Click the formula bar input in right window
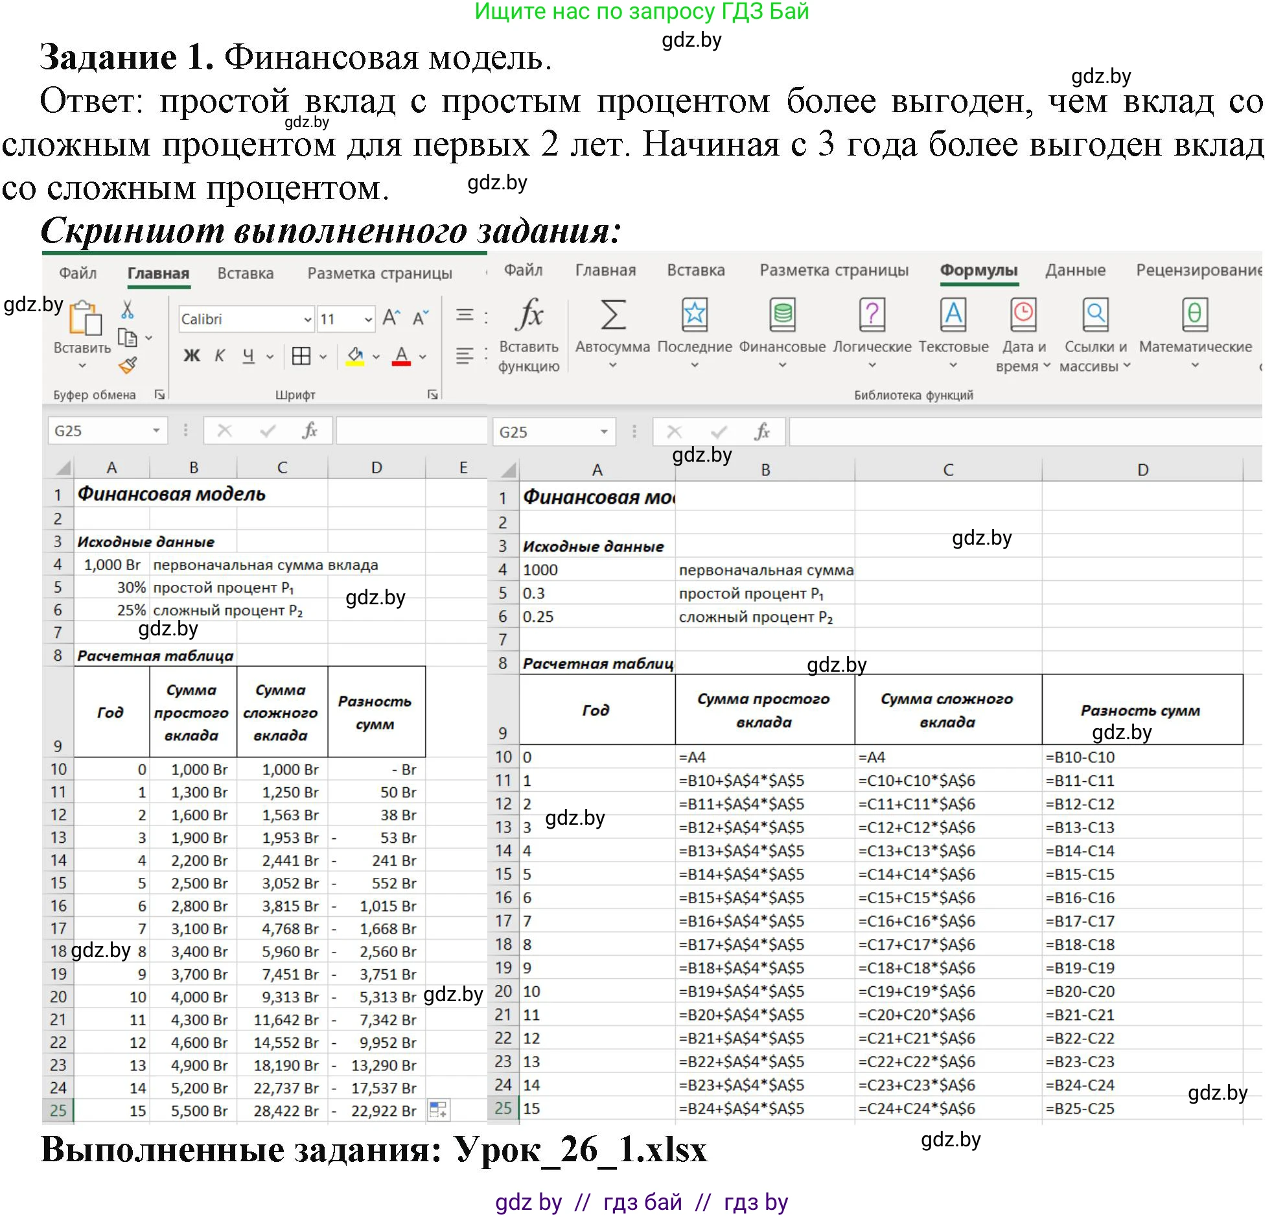The width and height of the screenshot is (1285, 1217). 1026,432
